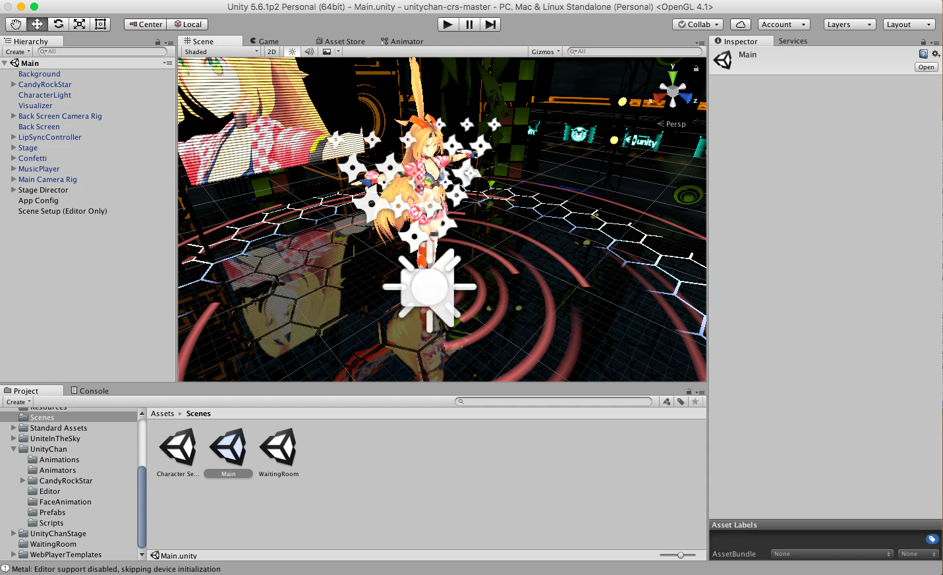The image size is (943, 575).
Task: Switch to the Services tab
Action: [793, 41]
